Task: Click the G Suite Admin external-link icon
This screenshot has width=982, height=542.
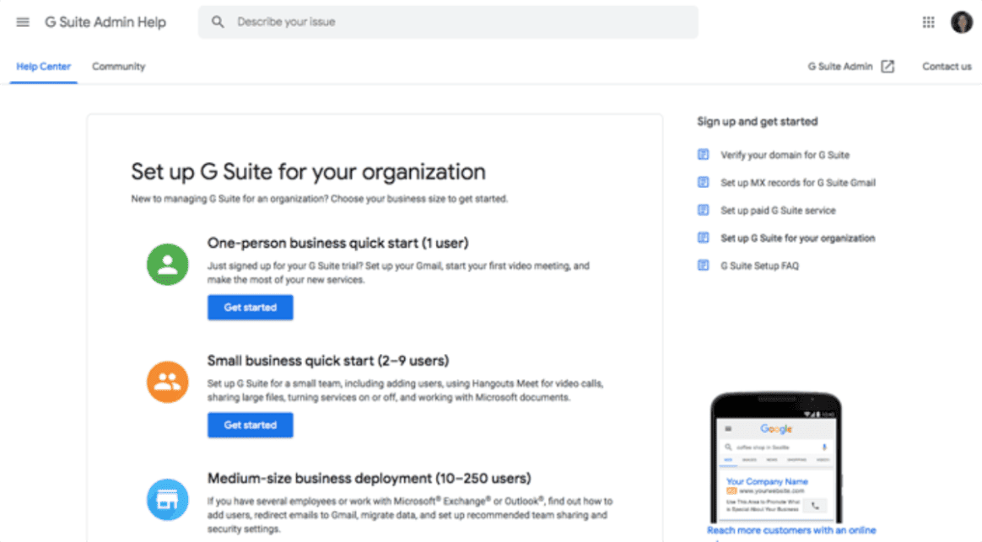Action: (x=888, y=67)
